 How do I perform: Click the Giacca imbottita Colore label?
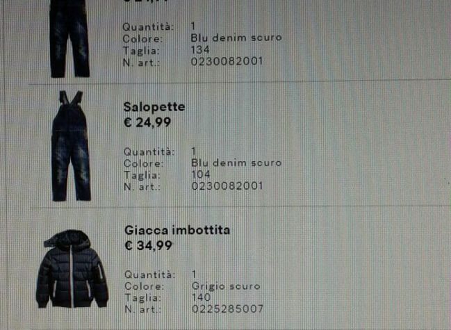145,286
